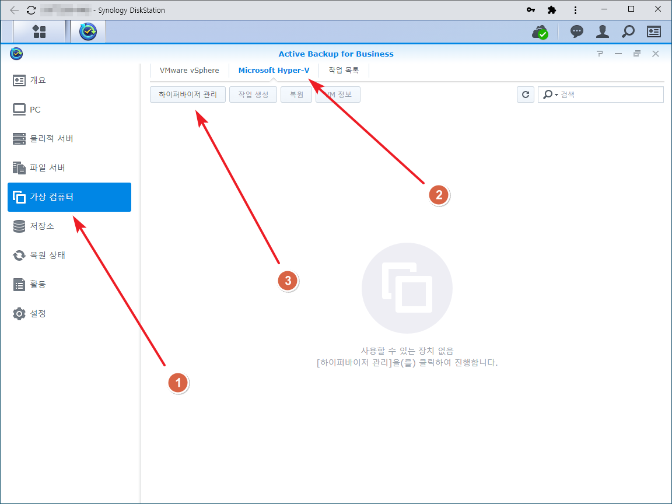Click the refresh list button
This screenshot has height=504, width=672.
pos(526,94)
